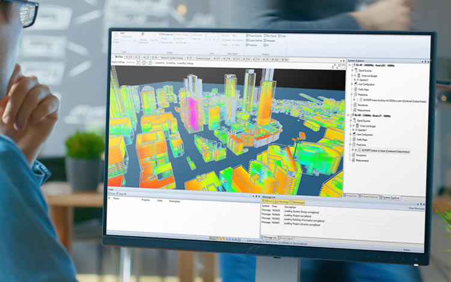The width and height of the screenshot is (451, 282).
Task: Click the Stop All button in Tasks
Action: 122,194
